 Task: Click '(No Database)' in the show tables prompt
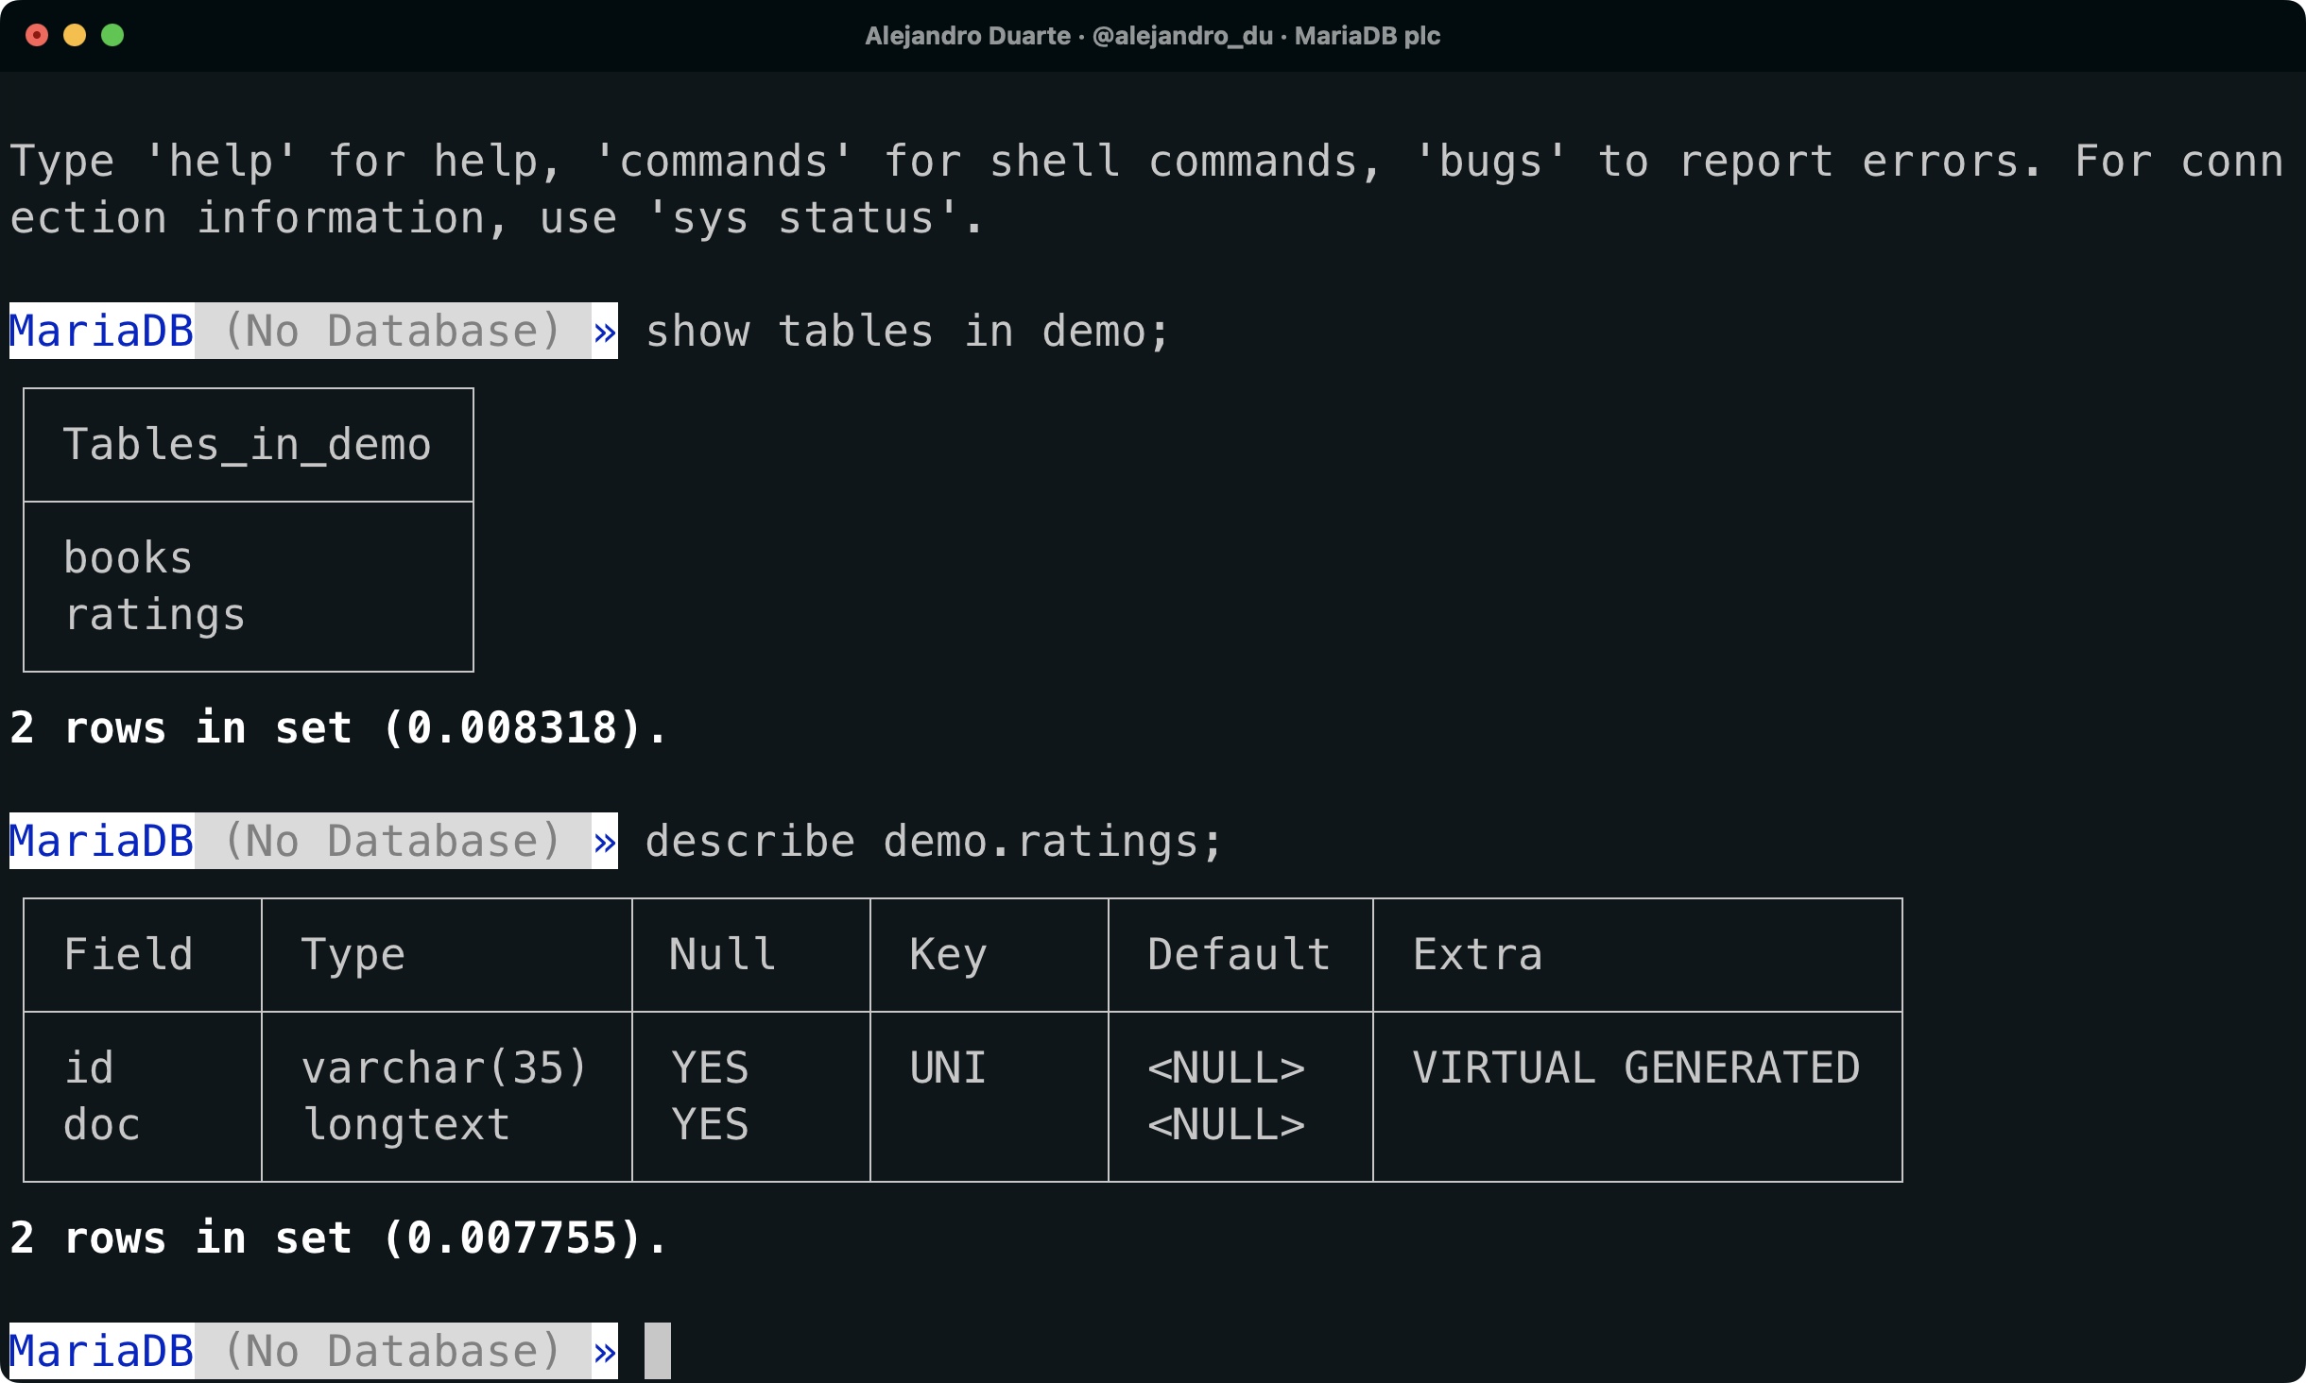point(393,332)
